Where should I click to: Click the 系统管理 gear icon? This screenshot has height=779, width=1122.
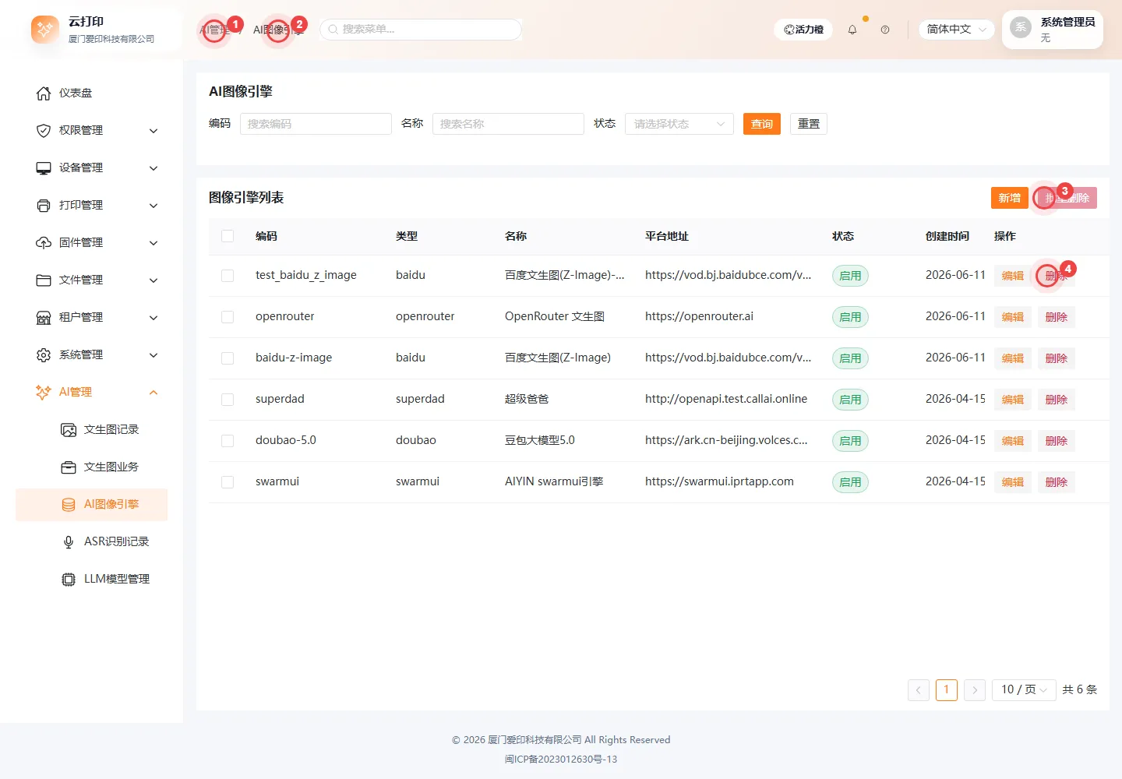(44, 355)
